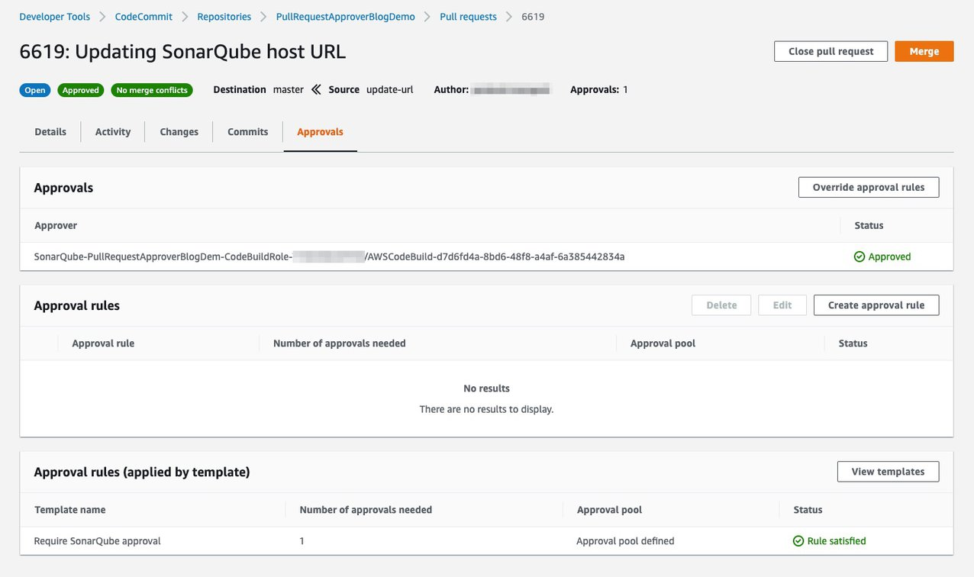Screen dimensions: 974x577
Task: Select the Approvals tab
Action: [x=320, y=132]
